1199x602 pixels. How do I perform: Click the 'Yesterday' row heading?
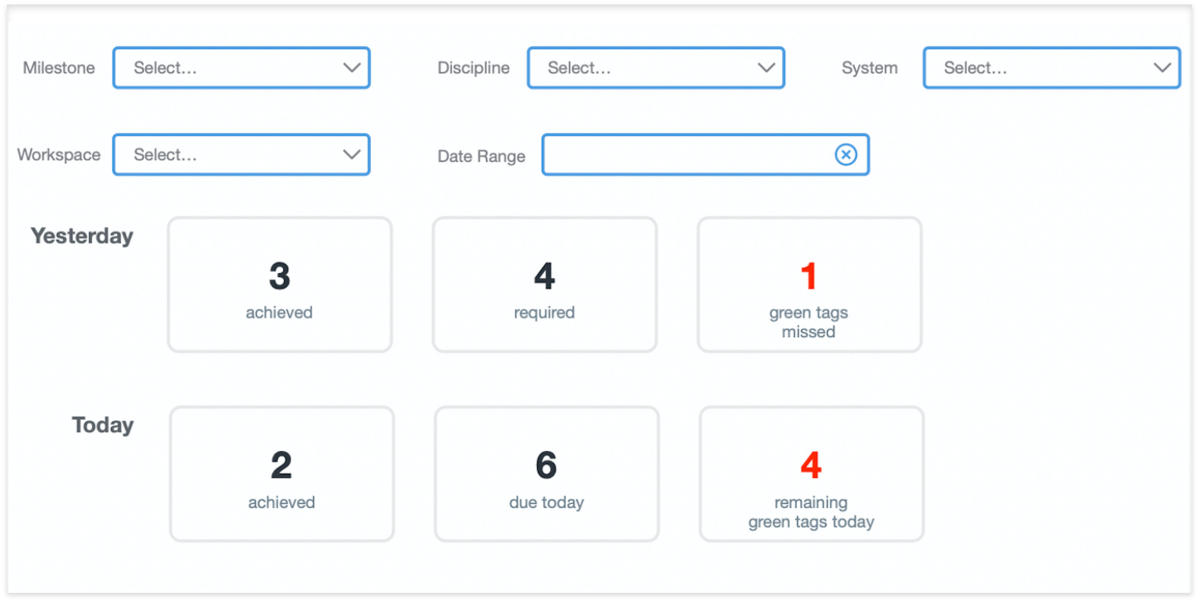click(82, 236)
